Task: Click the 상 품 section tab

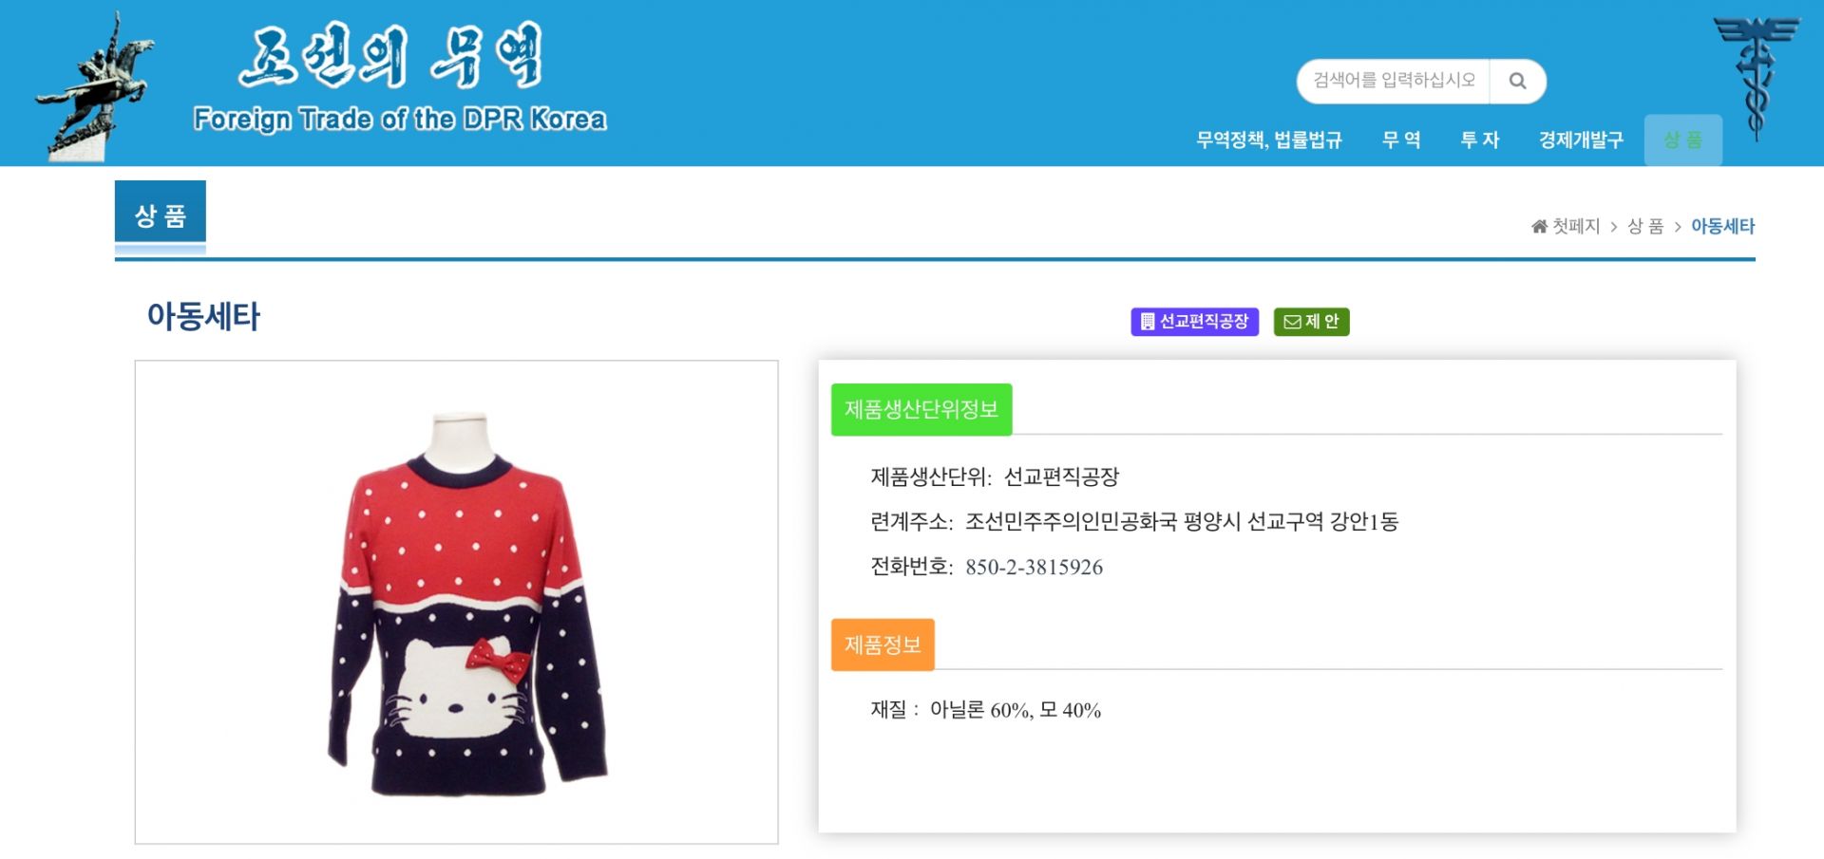Action: tap(161, 216)
